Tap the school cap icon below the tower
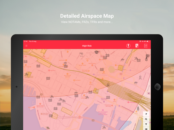This screenshot has height=130, width=174. pyautogui.click(x=136, y=83)
